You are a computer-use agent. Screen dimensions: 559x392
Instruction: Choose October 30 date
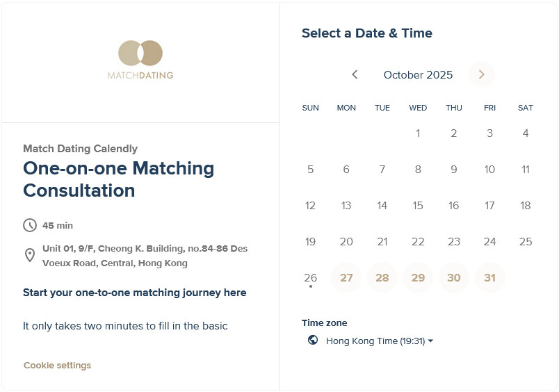click(x=454, y=278)
